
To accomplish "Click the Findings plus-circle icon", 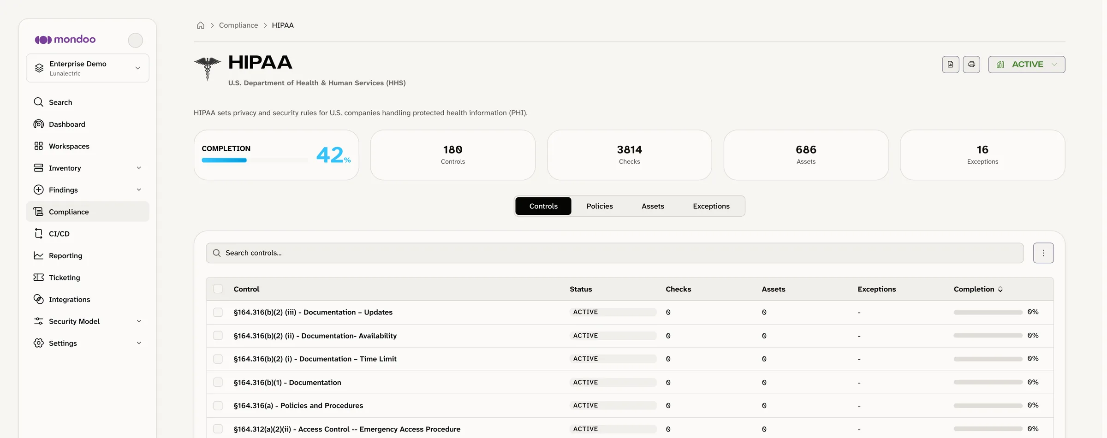I will [x=39, y=189].
